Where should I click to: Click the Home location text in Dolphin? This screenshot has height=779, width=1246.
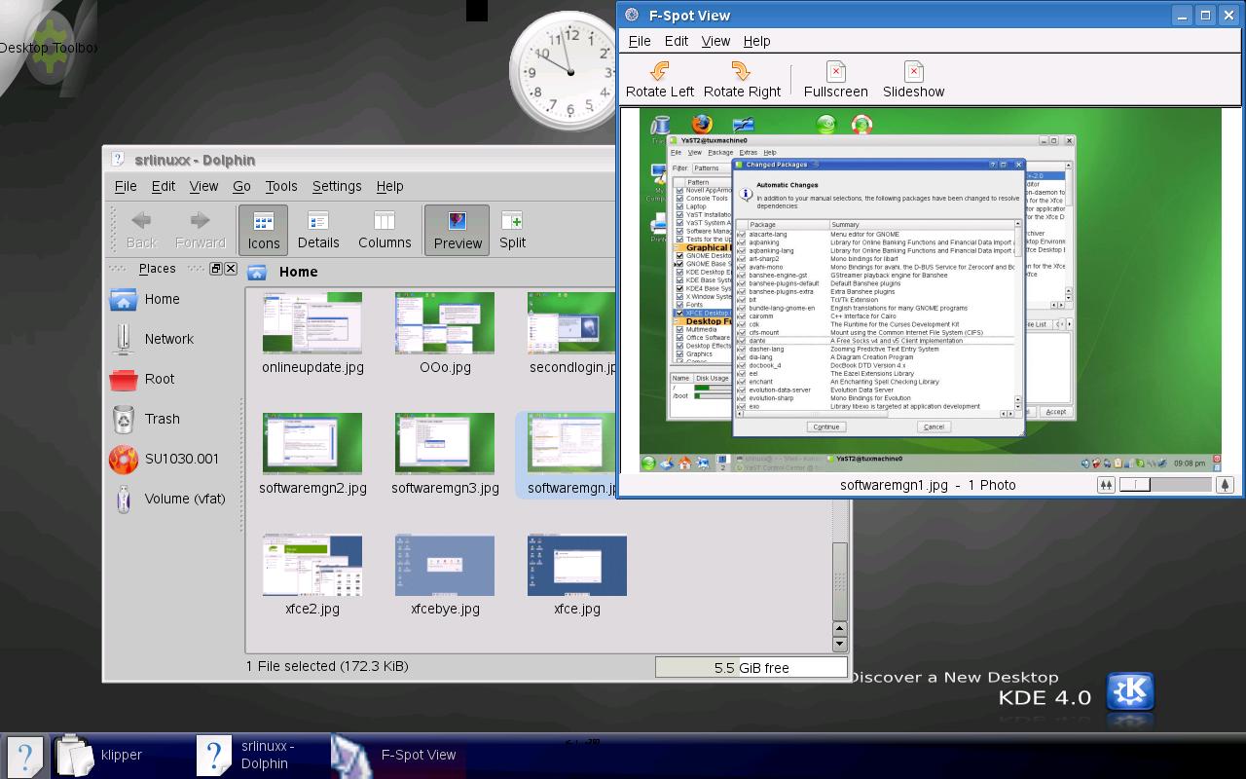coord(298,272)
